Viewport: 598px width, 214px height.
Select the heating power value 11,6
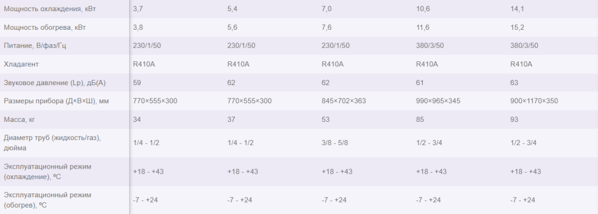pyautogui.click(x=423, y=27)
